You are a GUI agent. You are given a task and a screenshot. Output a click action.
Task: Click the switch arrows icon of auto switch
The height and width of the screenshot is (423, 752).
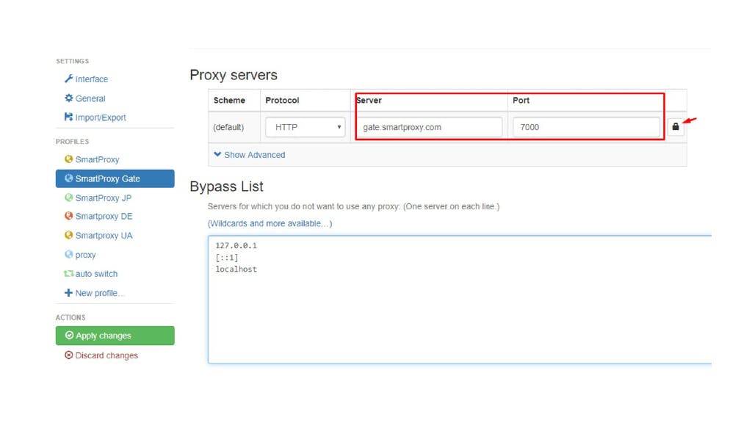pos(68,273)
